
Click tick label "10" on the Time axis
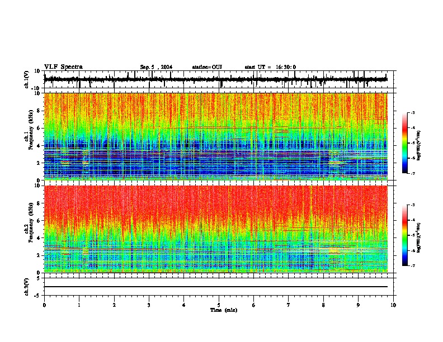[393, 305]
